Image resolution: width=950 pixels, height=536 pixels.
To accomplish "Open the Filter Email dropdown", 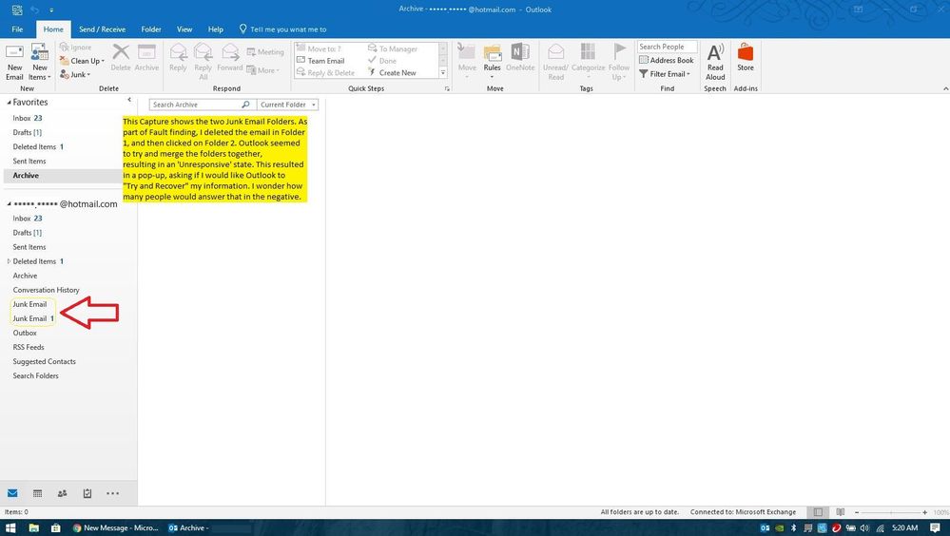I will coord(665,74).
